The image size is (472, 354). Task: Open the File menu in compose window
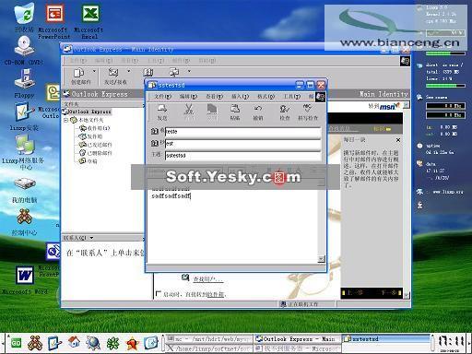(x=162, y=97)
